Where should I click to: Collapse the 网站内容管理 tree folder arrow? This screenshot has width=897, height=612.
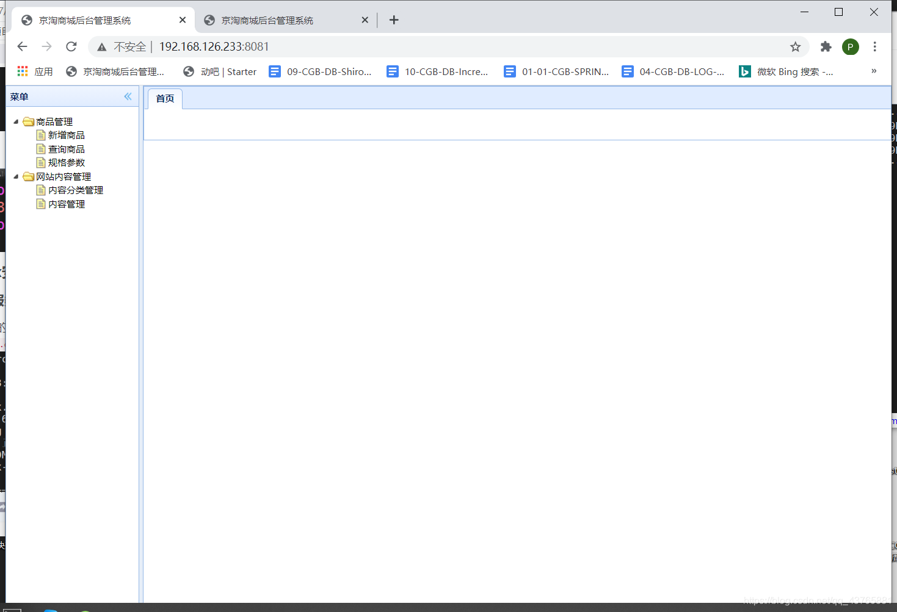(x=16, y=176)
